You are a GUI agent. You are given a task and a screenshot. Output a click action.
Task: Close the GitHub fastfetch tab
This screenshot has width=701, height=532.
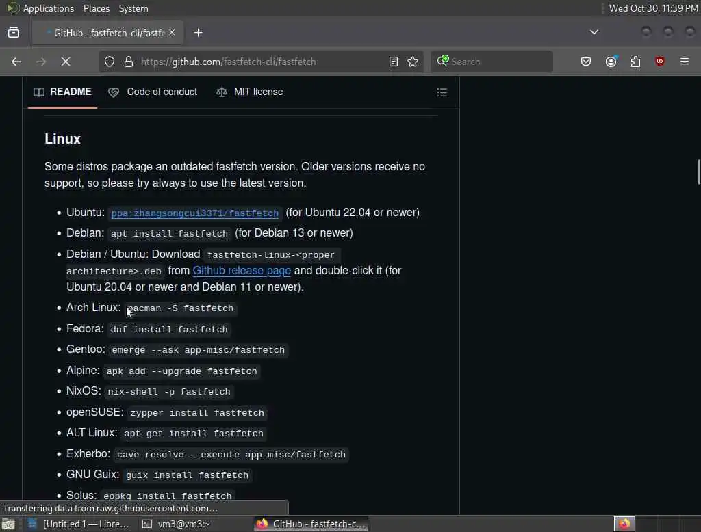point(172,33)
